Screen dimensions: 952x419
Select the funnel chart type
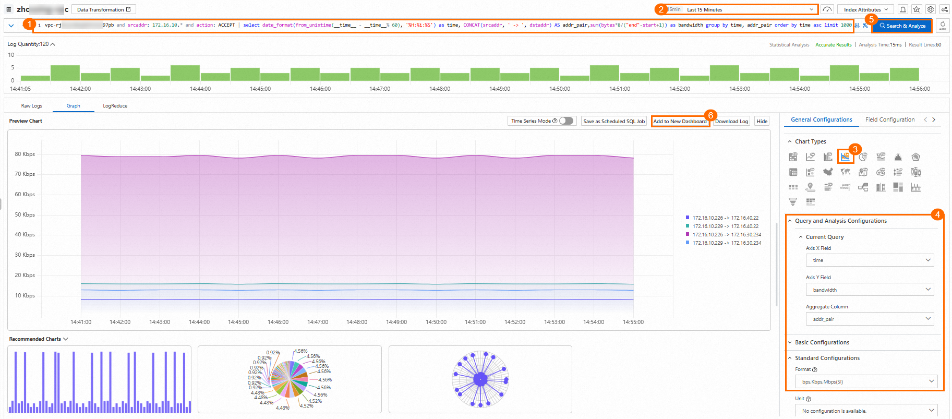793,201
